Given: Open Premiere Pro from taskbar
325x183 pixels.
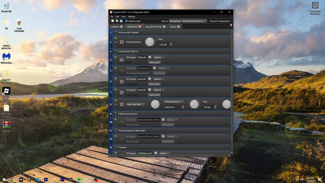Looking at the screenshot, I should [x=62, y=179].
